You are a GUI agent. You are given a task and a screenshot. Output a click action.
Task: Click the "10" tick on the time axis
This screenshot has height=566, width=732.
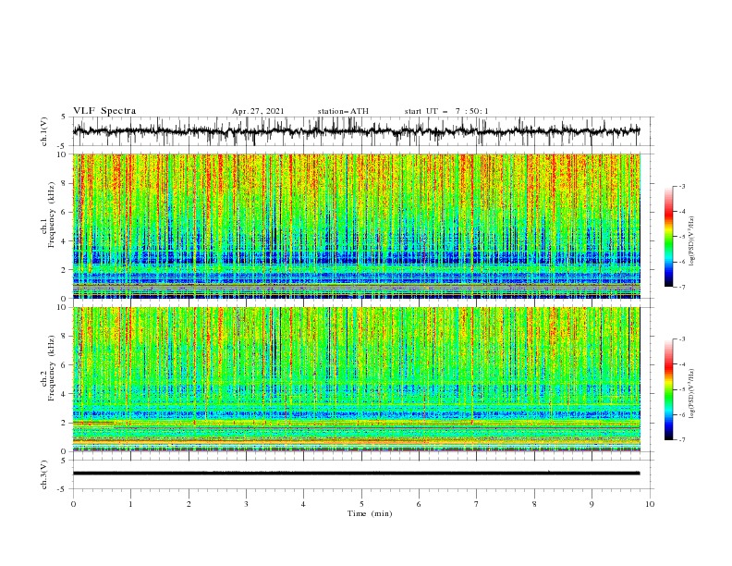[x=650, y=504]
